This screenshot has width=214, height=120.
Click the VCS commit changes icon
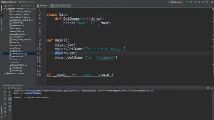click(199, 2)
